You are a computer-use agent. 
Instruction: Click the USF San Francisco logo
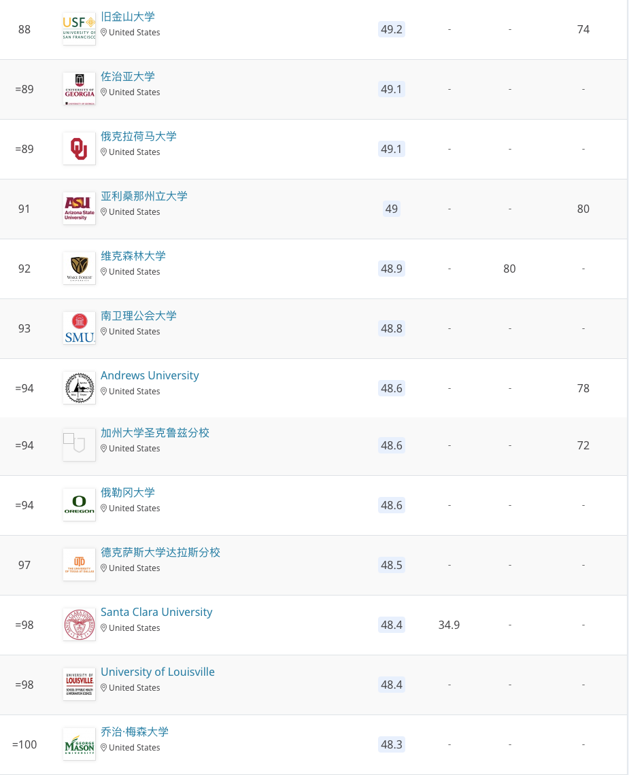pyautogui.click(x=79, y=29)
